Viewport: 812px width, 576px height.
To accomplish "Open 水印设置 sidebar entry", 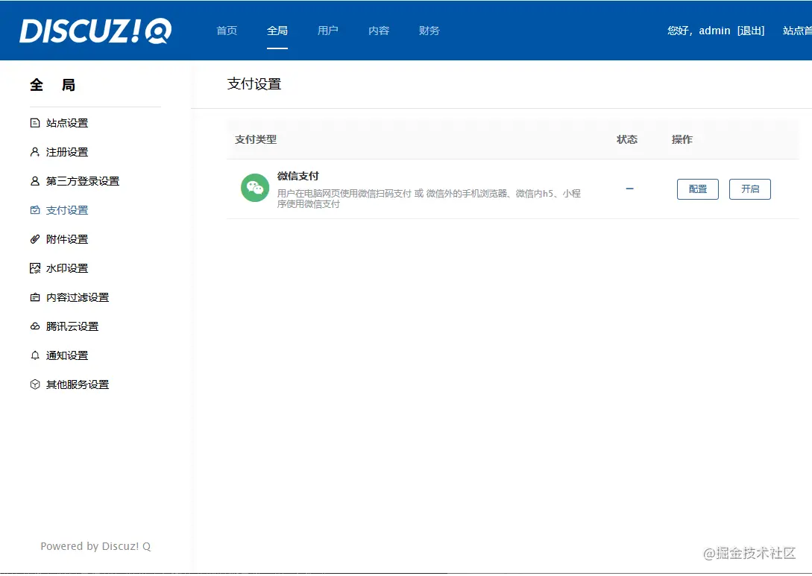I will click(x=67, y=268).
